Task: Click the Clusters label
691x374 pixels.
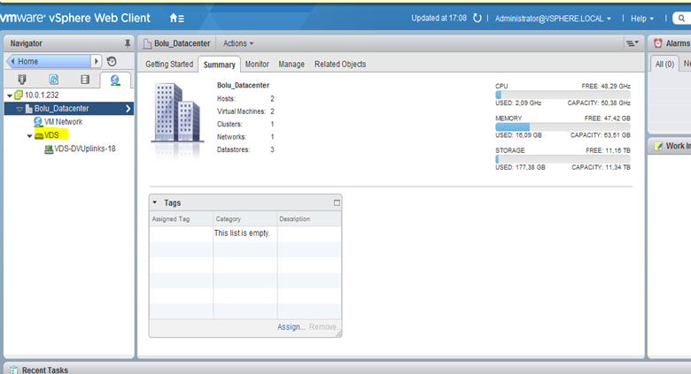Action: [229, 124]
